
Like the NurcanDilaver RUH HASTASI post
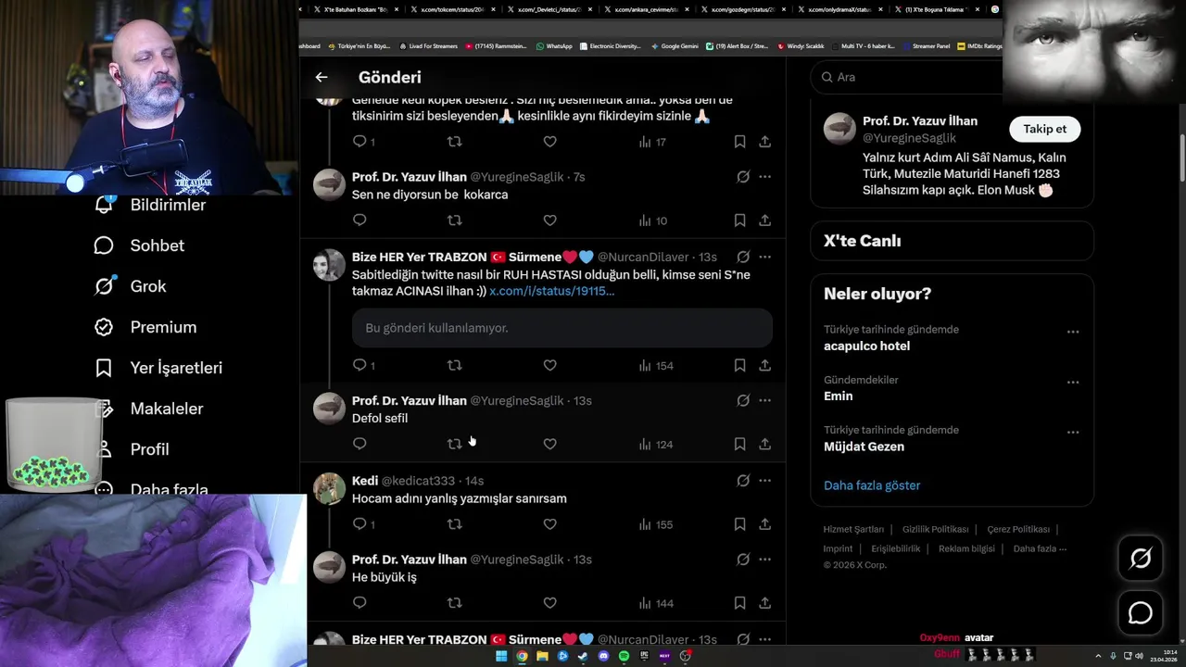tap(549, 365)
